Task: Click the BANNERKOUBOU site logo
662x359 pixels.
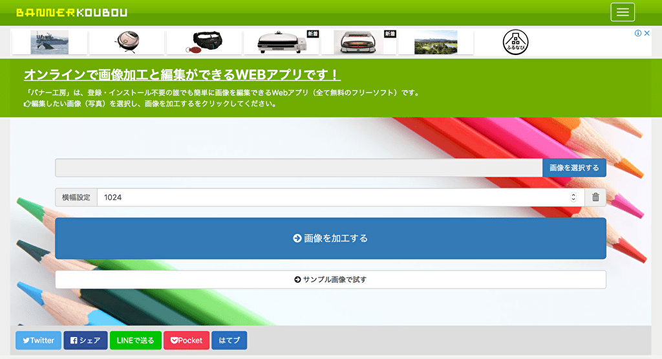Action: [72, 12]
